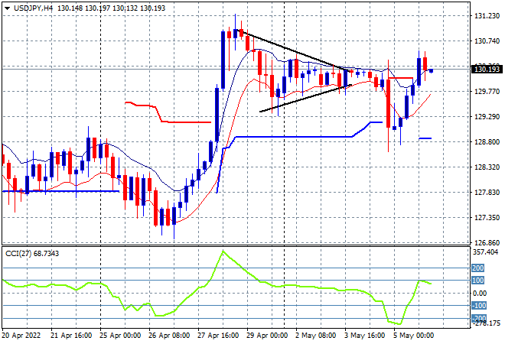Click the 29 Apr 00:00 time label
The image size is (505, 344).
pos(267,336)
